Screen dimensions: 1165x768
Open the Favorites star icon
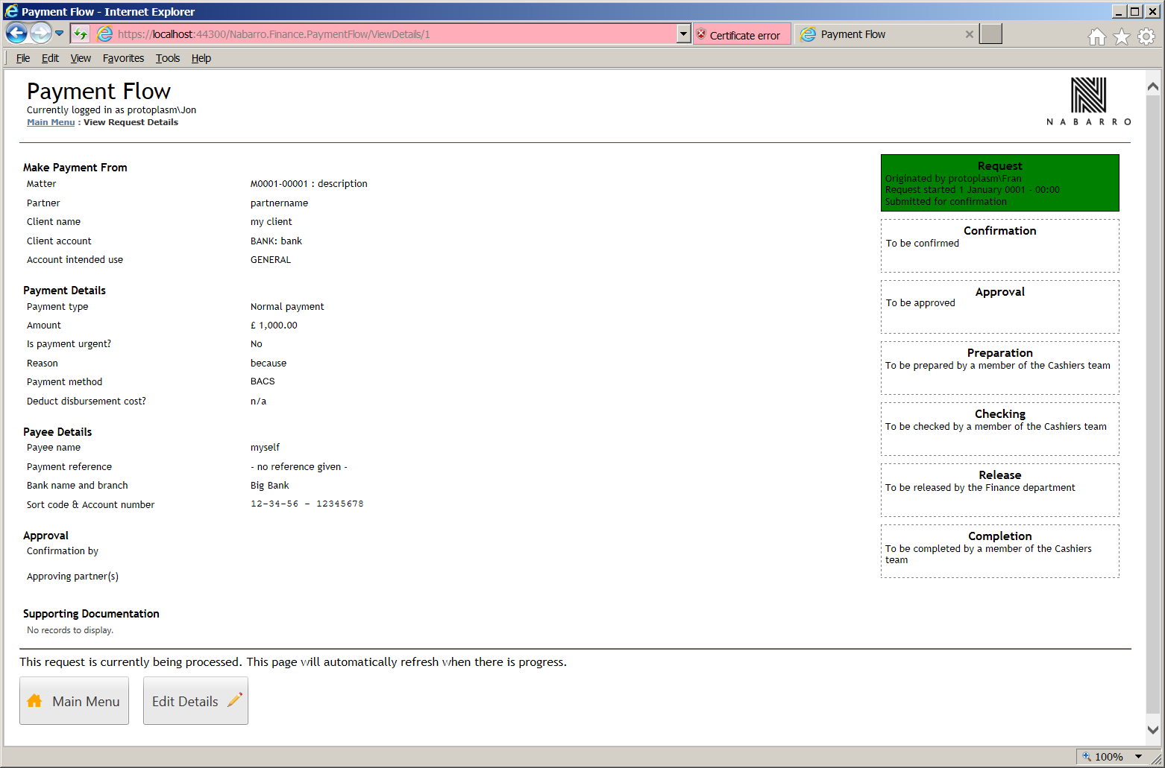[x=1121, y=37]
